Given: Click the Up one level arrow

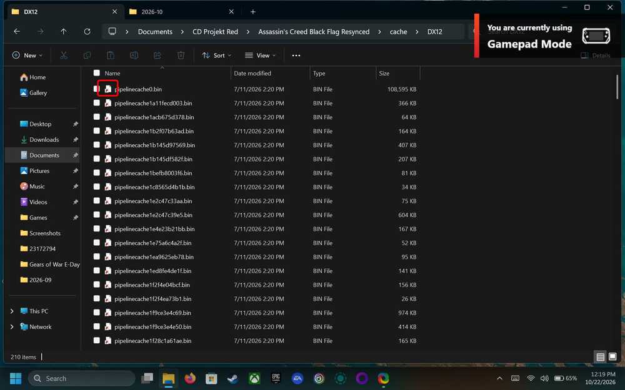Looking at the screenshot, I should pos(63,31).
